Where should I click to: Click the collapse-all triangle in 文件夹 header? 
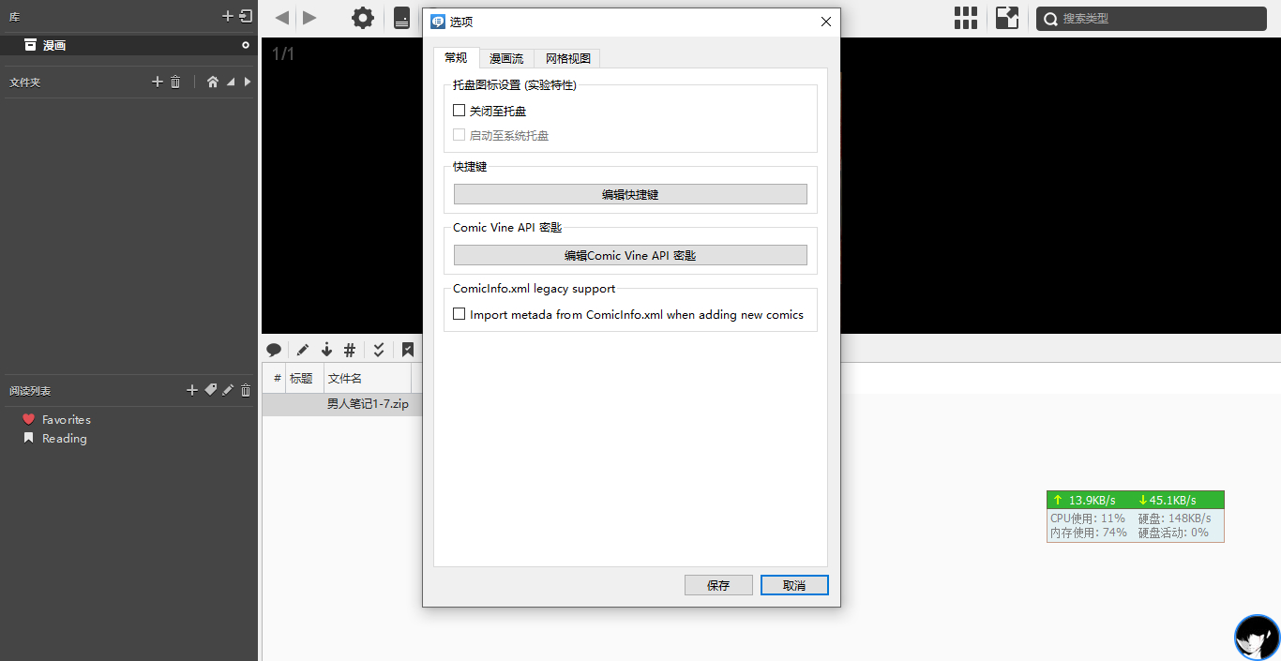click(x=231, y=83)
